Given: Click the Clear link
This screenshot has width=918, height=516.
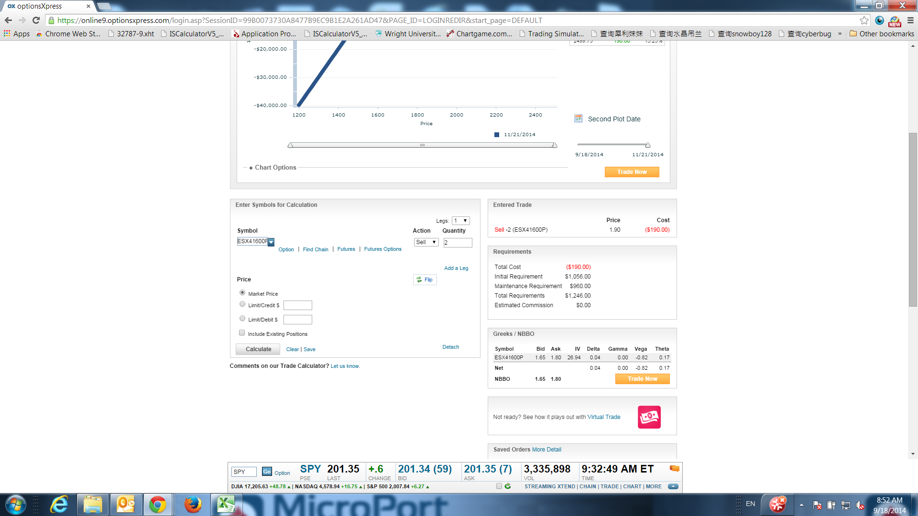Looking at the screenshot, I should (x=293, y=349).
